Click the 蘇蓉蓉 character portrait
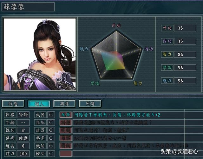203x159 pixels. [x=40, y=54]
